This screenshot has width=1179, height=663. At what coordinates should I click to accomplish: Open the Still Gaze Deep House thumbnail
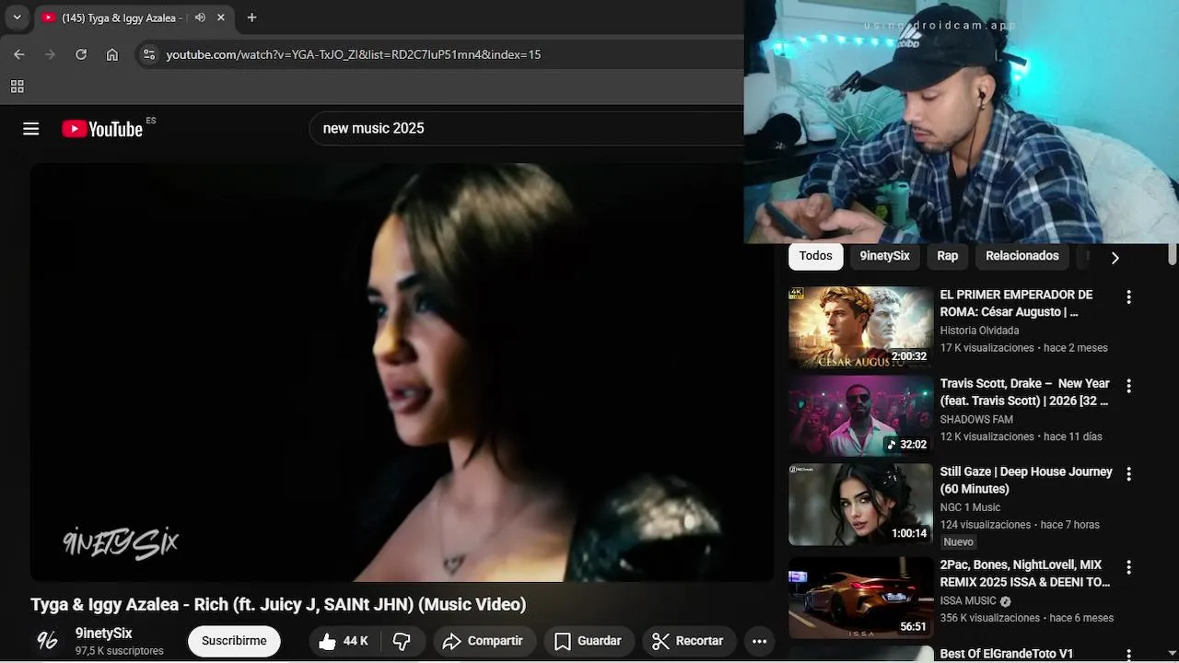pos(860,505)
